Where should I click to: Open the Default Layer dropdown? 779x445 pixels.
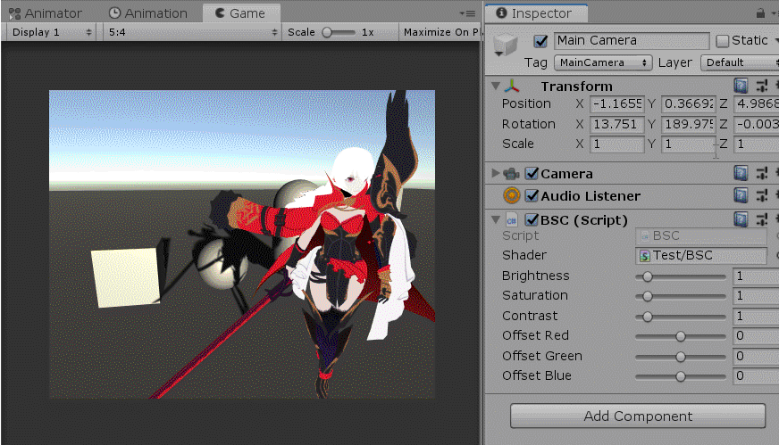pos(740,62)
